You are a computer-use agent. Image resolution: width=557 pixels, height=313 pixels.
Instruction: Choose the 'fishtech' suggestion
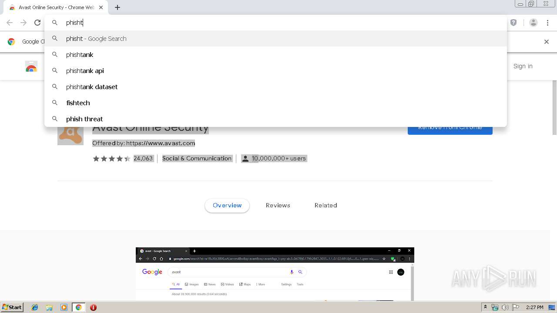(x=275, y=103)
